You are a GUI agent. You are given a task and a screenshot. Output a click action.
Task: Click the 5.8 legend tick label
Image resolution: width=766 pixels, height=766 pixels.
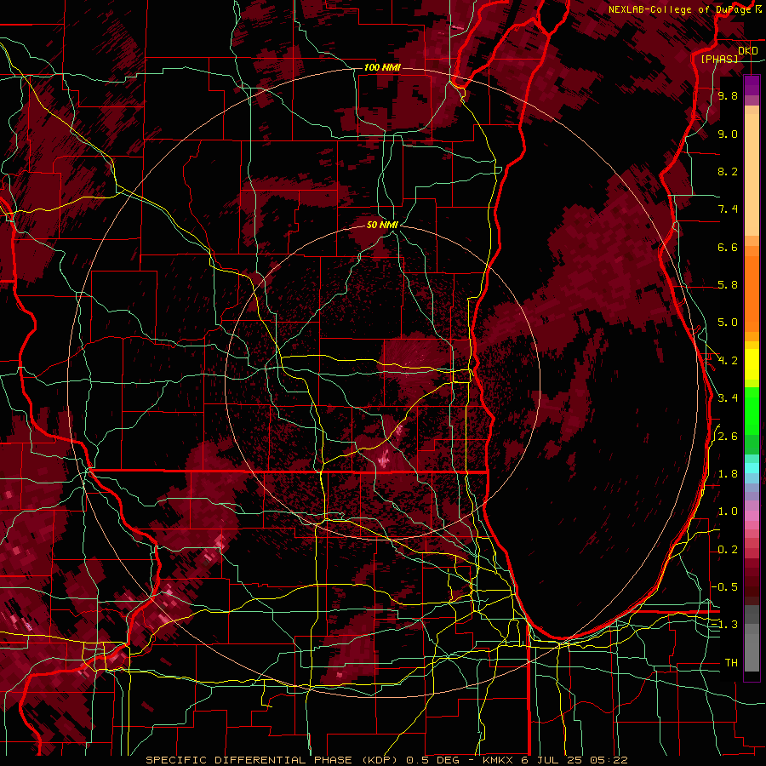click(728, 285)
